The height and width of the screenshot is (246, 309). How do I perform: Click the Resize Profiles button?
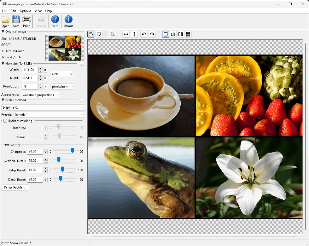point(15,187)
